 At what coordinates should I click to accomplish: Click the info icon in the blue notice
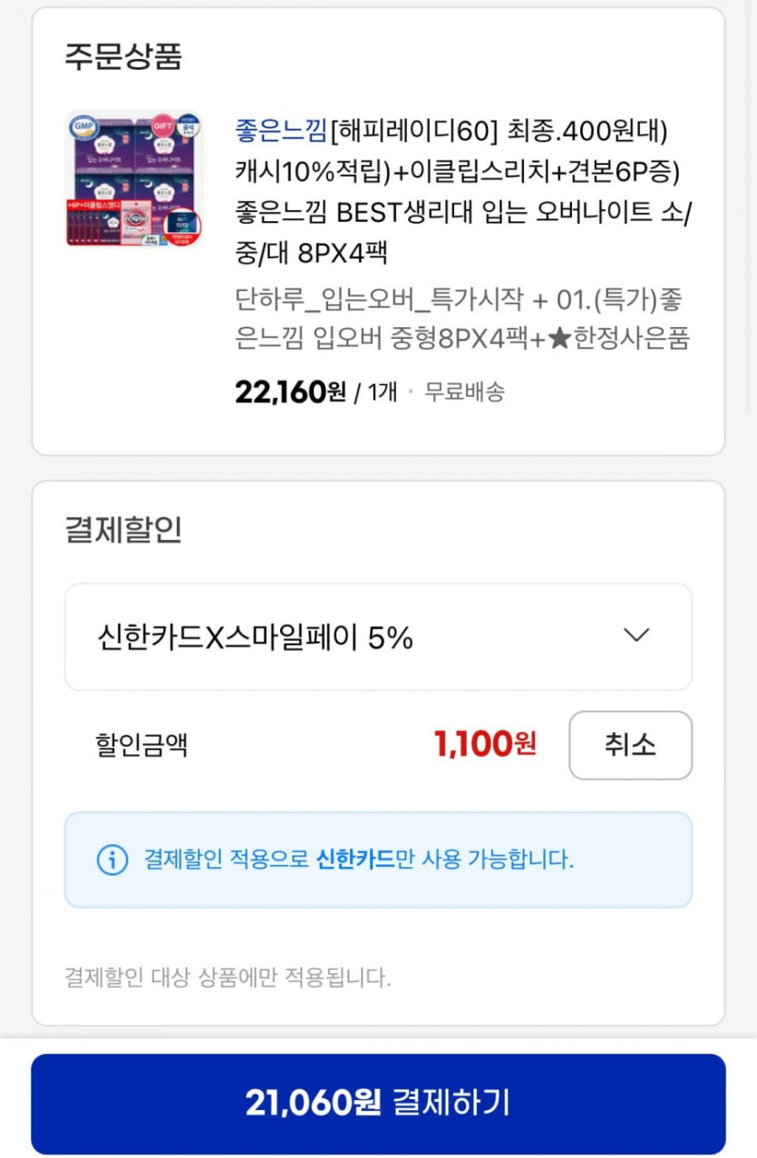coord(112,860)
